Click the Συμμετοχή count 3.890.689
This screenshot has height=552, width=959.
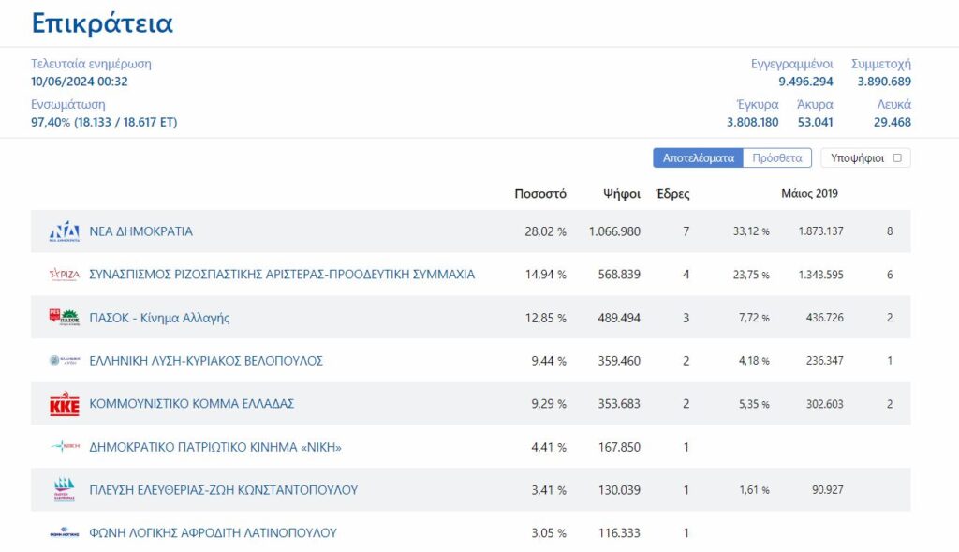click(884, 82)
